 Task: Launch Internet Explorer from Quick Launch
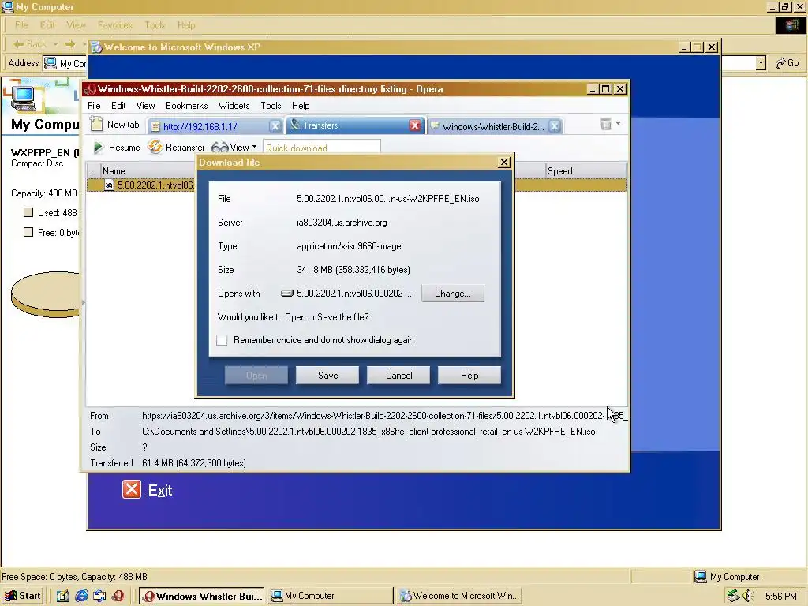81,597
